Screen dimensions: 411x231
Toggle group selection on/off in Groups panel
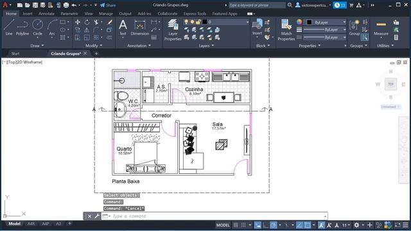pyautogui.click(x=365, y=37)
